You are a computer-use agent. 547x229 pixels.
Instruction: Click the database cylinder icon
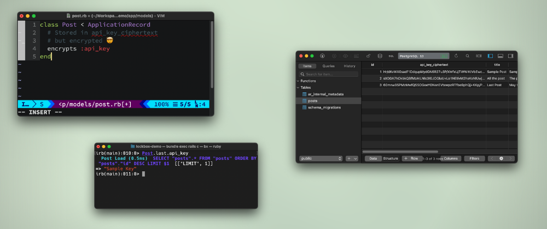pyautogui.click(x=380, y=56)
